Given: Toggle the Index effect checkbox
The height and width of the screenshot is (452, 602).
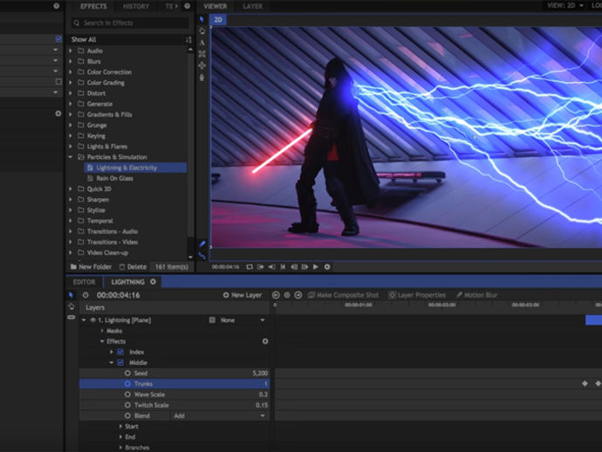Looking at the screenshot, I should point(120,352).
